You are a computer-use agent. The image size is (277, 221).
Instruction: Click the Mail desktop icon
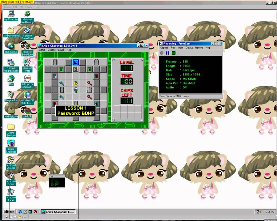coord(11,80)
